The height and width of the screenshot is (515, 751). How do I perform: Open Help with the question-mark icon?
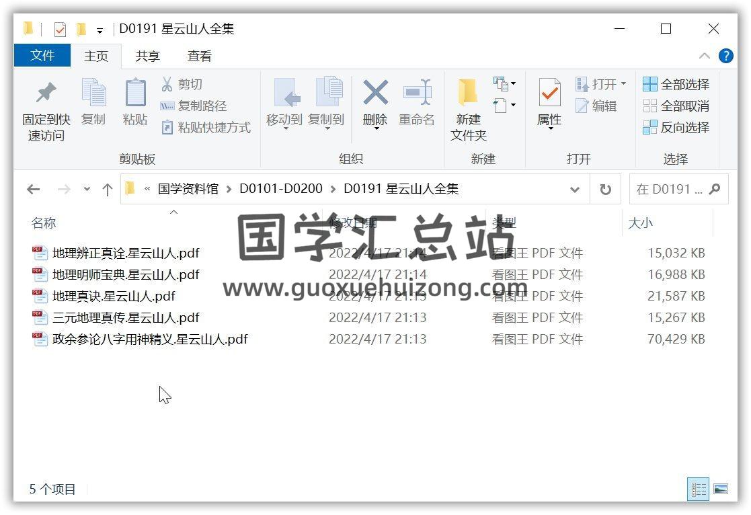click(725, 56)
